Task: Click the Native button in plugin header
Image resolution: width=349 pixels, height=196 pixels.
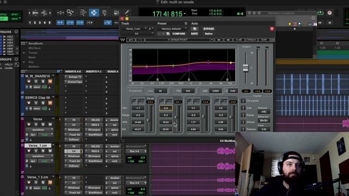Action: [x=208, y=34]
